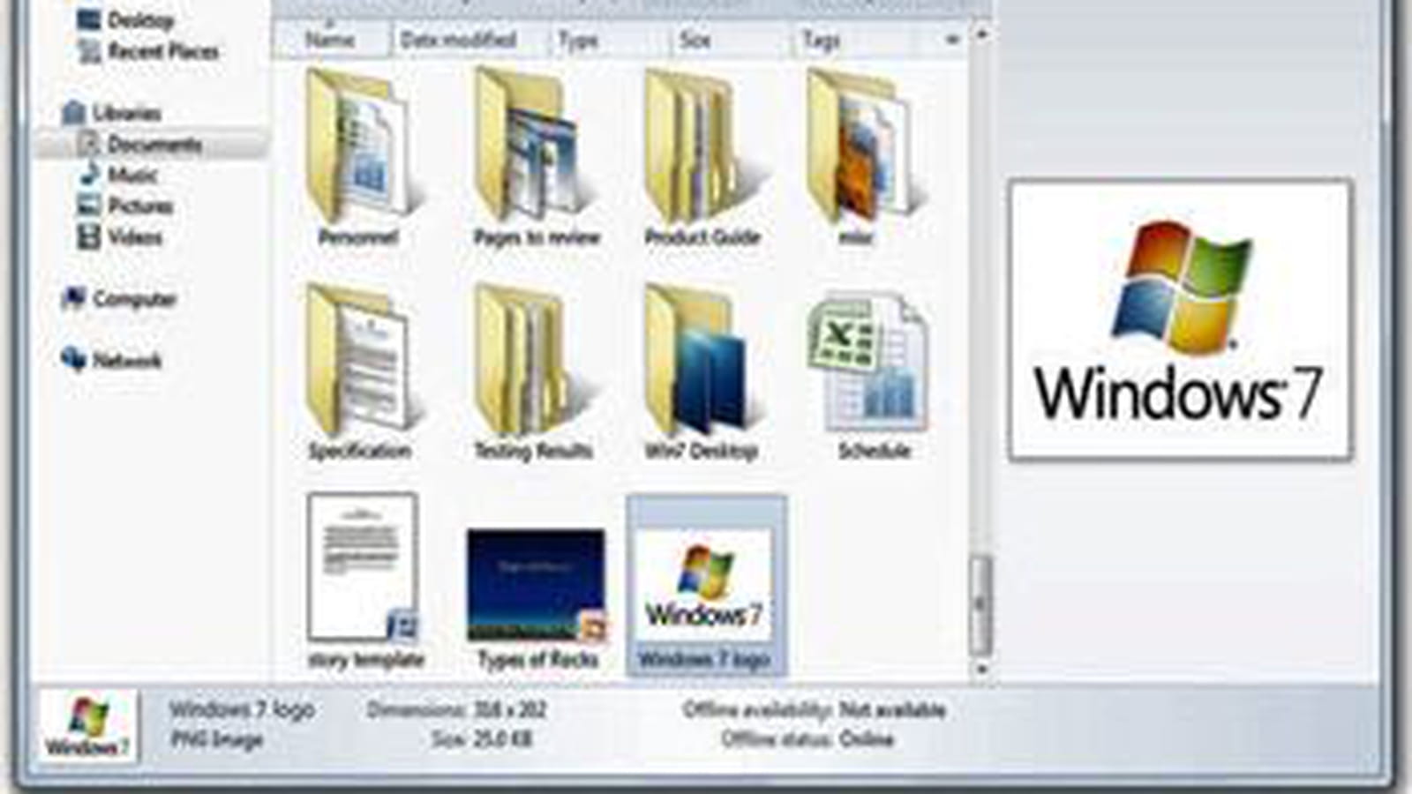Viewport: 1412px width, 794px height.
Task: Select Libraries in the navigation pane
Action: click(111, 113)
